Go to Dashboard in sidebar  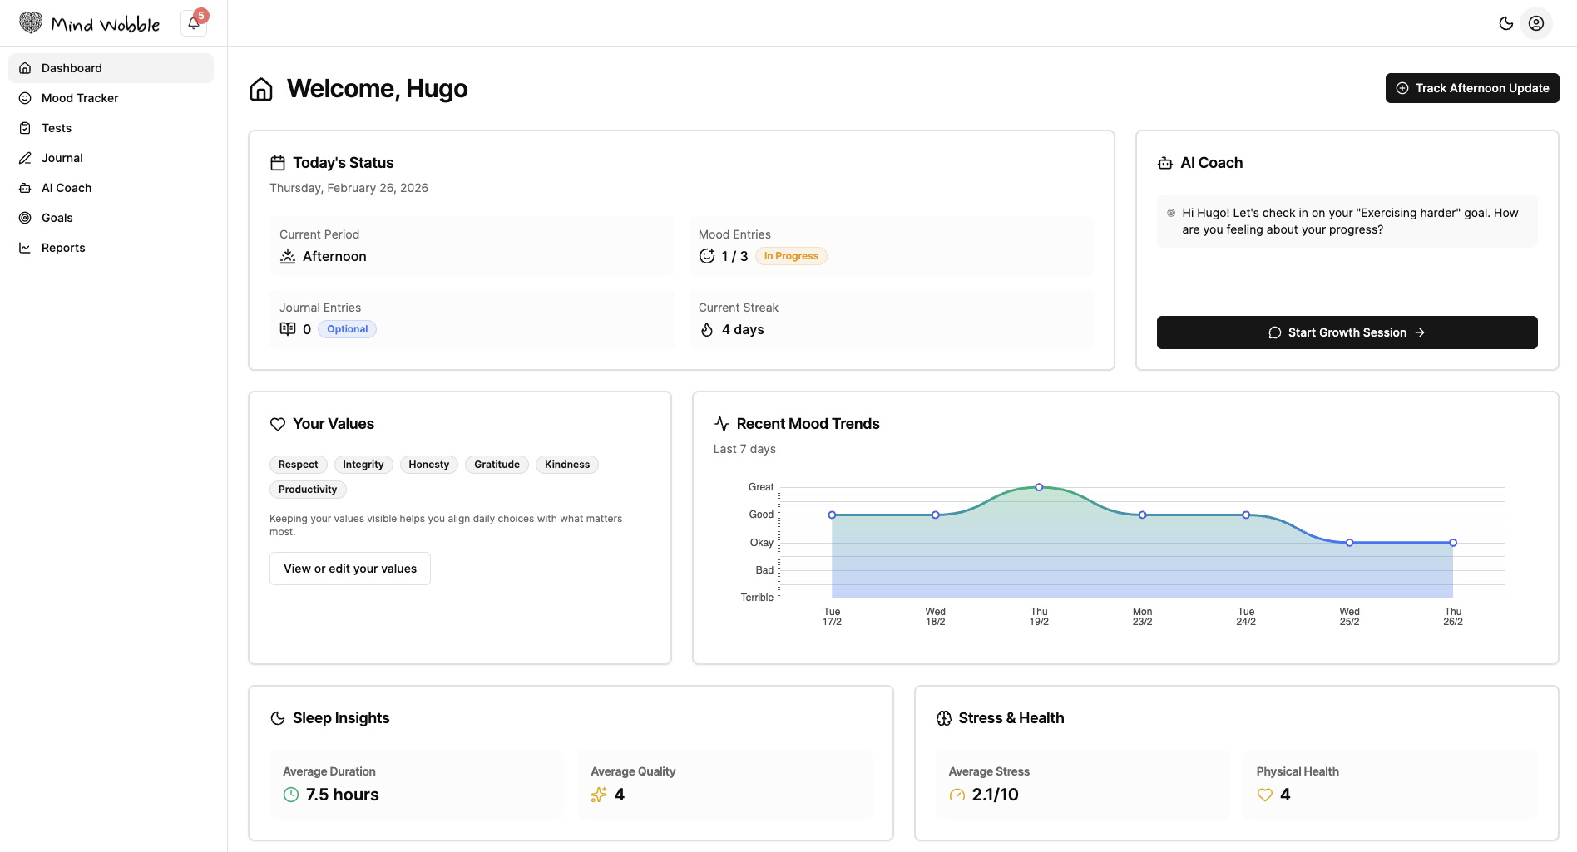pyautogui.click(x=111, y=68)
